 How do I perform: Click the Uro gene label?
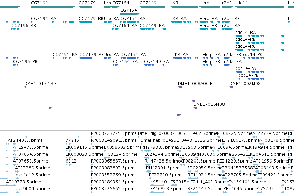(107, 3)
